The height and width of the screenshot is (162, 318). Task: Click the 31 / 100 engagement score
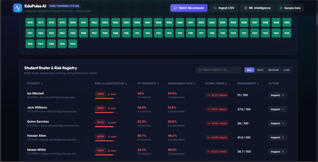pos(243,95)
